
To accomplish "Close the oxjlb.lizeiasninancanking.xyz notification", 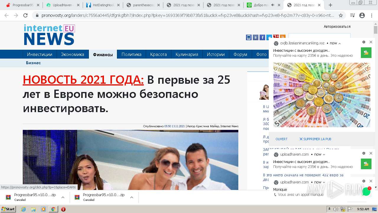I will point(371,42).
